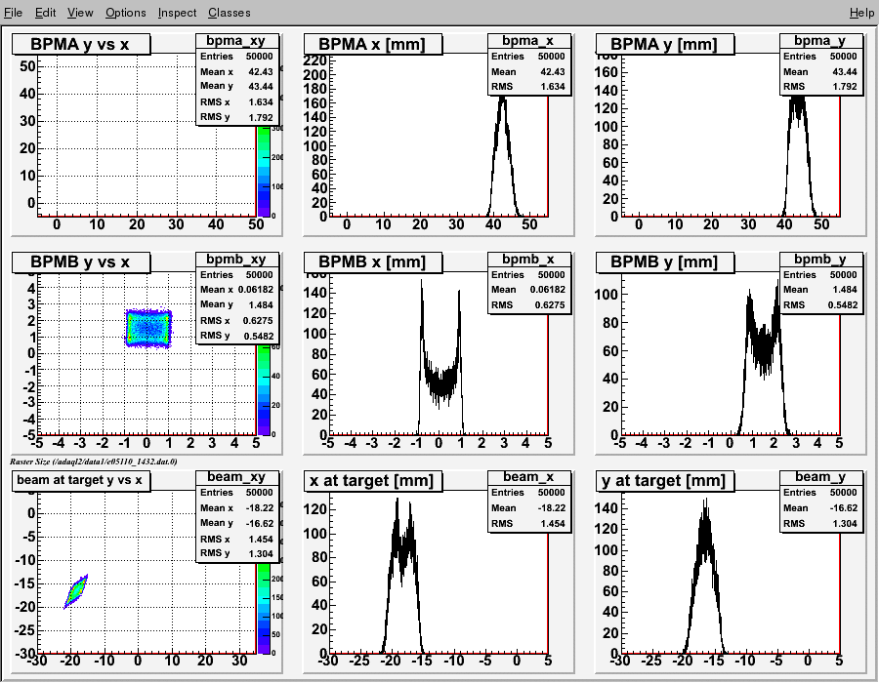This screenshot has width=879, height=683.
Task: Open the Edit menu
Action: (45, 13)
